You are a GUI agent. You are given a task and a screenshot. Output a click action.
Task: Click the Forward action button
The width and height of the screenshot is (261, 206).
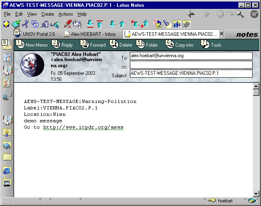[x=93, y=45]
